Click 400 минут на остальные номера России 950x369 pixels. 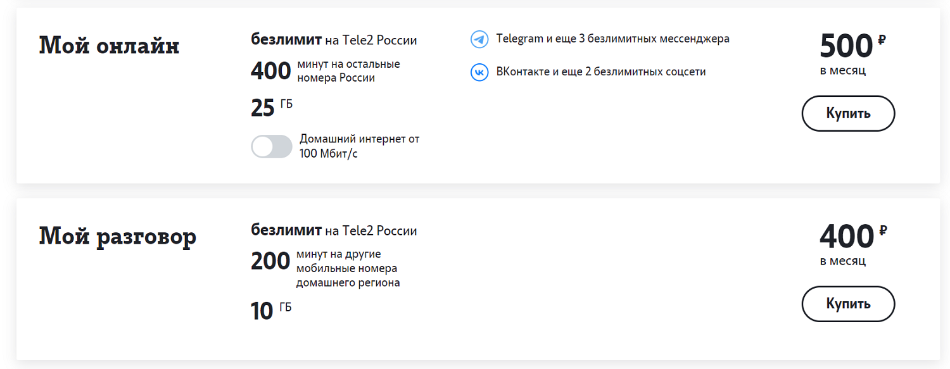[x=323, y=70]
